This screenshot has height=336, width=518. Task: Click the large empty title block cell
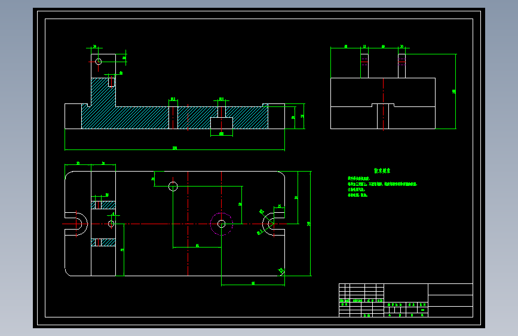coord(406,292)
